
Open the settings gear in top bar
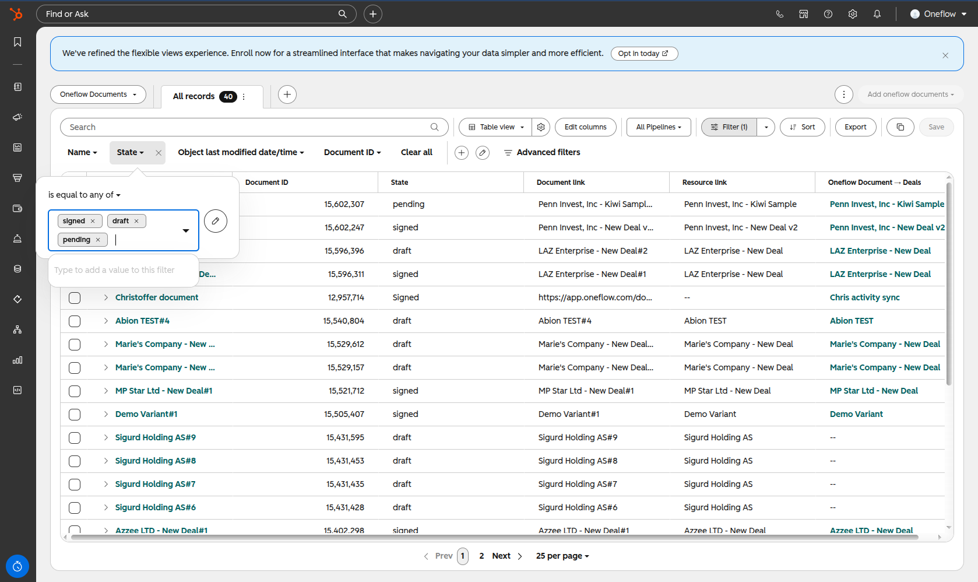click(853, 14)
